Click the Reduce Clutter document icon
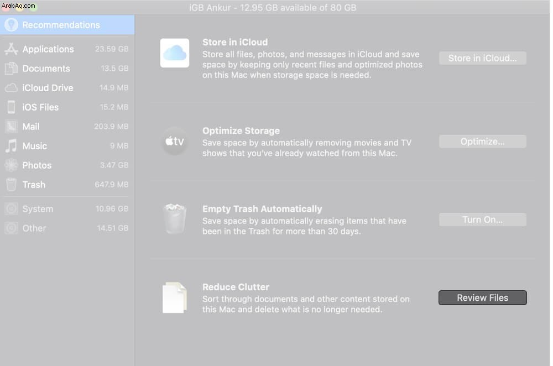This screenshot has width=553, height=366. pyautogui.click(x=175, y=297)
